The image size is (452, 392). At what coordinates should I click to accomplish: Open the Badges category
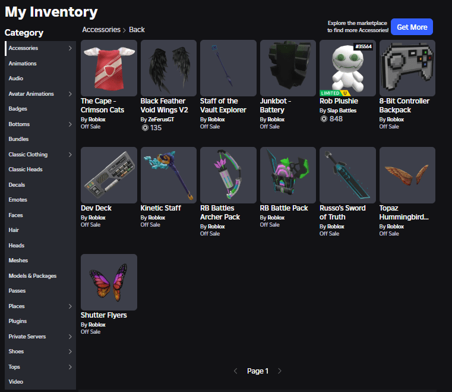tap(18, 109)
